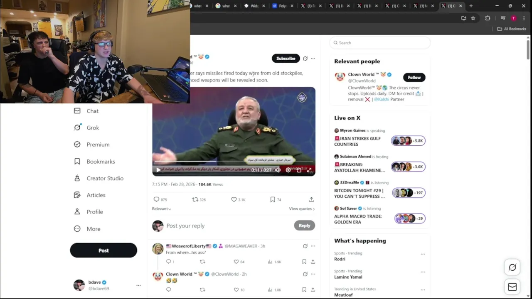Open more options on Clown World's reply
The height and width of the screenshot is (299, 532).
pyautogui.click(x=313, y=274)
